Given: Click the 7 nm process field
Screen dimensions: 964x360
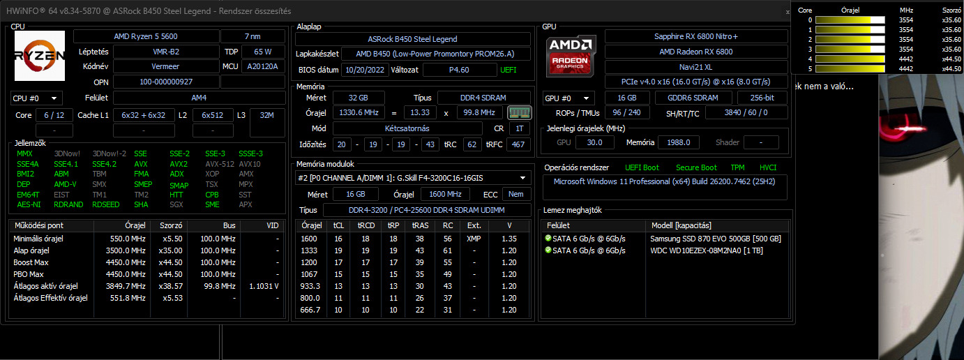Looking at the screenshot, I should [253, 36].
